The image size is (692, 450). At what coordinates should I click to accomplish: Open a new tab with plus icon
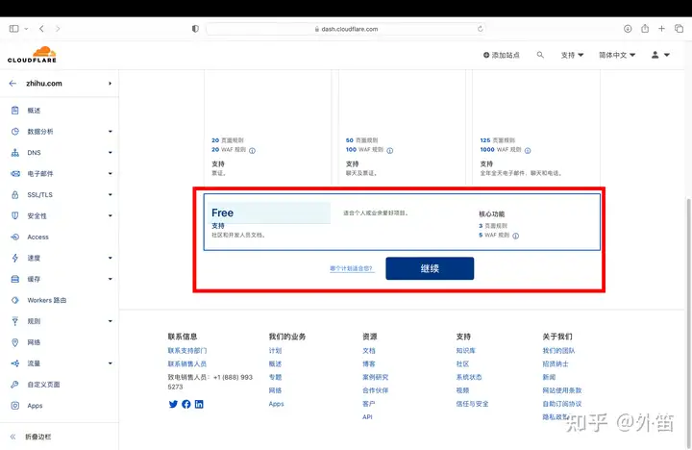pos(661,29)
